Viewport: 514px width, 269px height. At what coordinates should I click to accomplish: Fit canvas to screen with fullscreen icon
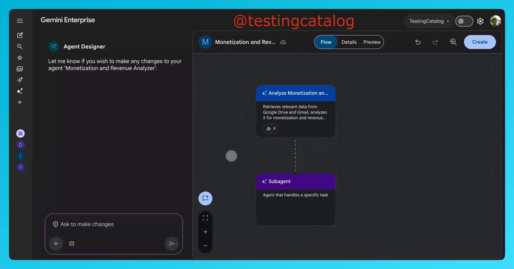click(x=205, y=218)
